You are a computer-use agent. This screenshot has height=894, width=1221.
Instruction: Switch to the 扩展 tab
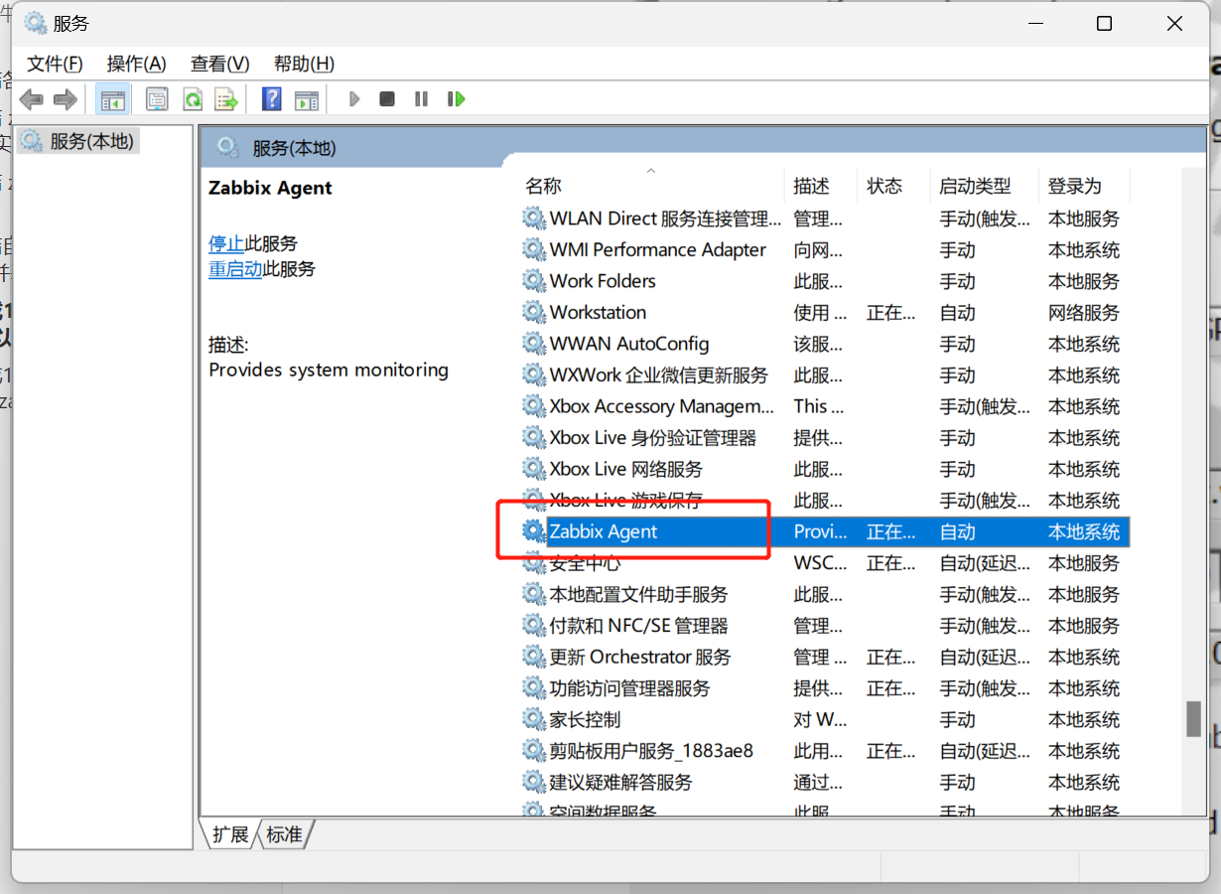click(230, 834)
